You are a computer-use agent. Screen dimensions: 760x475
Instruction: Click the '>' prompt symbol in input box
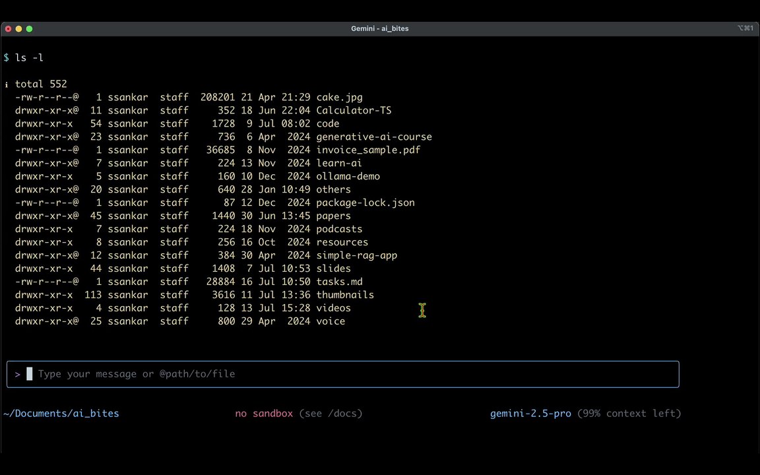(17, 374)
